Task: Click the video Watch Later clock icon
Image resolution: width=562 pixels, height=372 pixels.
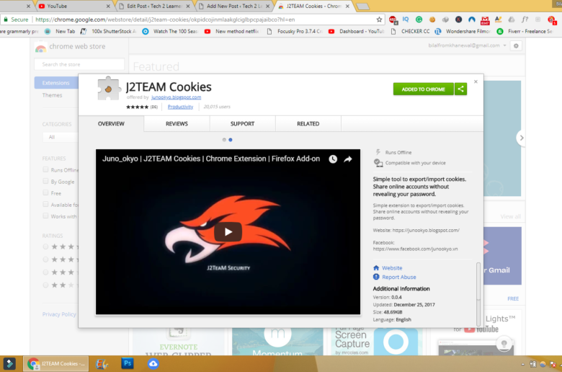Action: [333, 159]
